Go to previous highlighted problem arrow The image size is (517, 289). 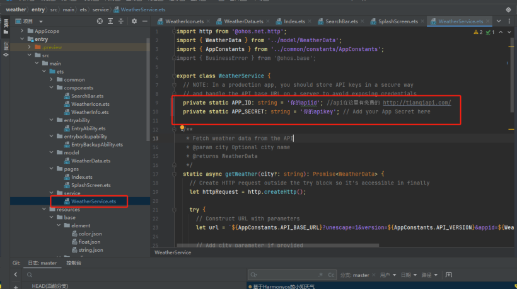click(501, 32)
